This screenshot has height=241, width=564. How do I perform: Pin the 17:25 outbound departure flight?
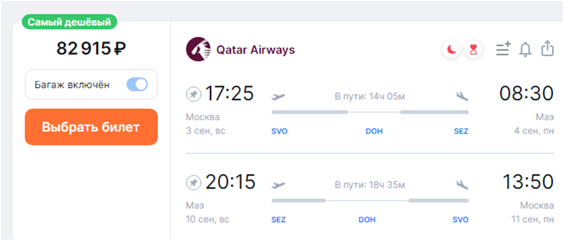click(194, 93)
